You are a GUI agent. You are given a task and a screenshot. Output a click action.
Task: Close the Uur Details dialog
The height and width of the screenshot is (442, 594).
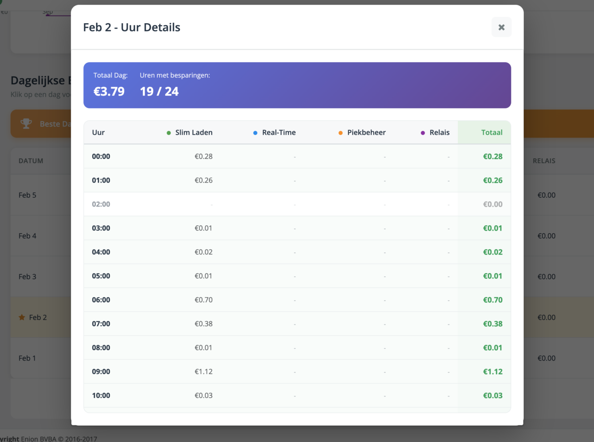pyautogui.click(x=501, y=27)
